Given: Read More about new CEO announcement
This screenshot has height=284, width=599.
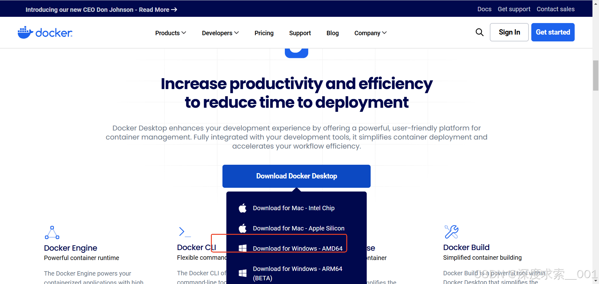Looking at the screenshot, I should pyautogui.click(x=158, y=10).
